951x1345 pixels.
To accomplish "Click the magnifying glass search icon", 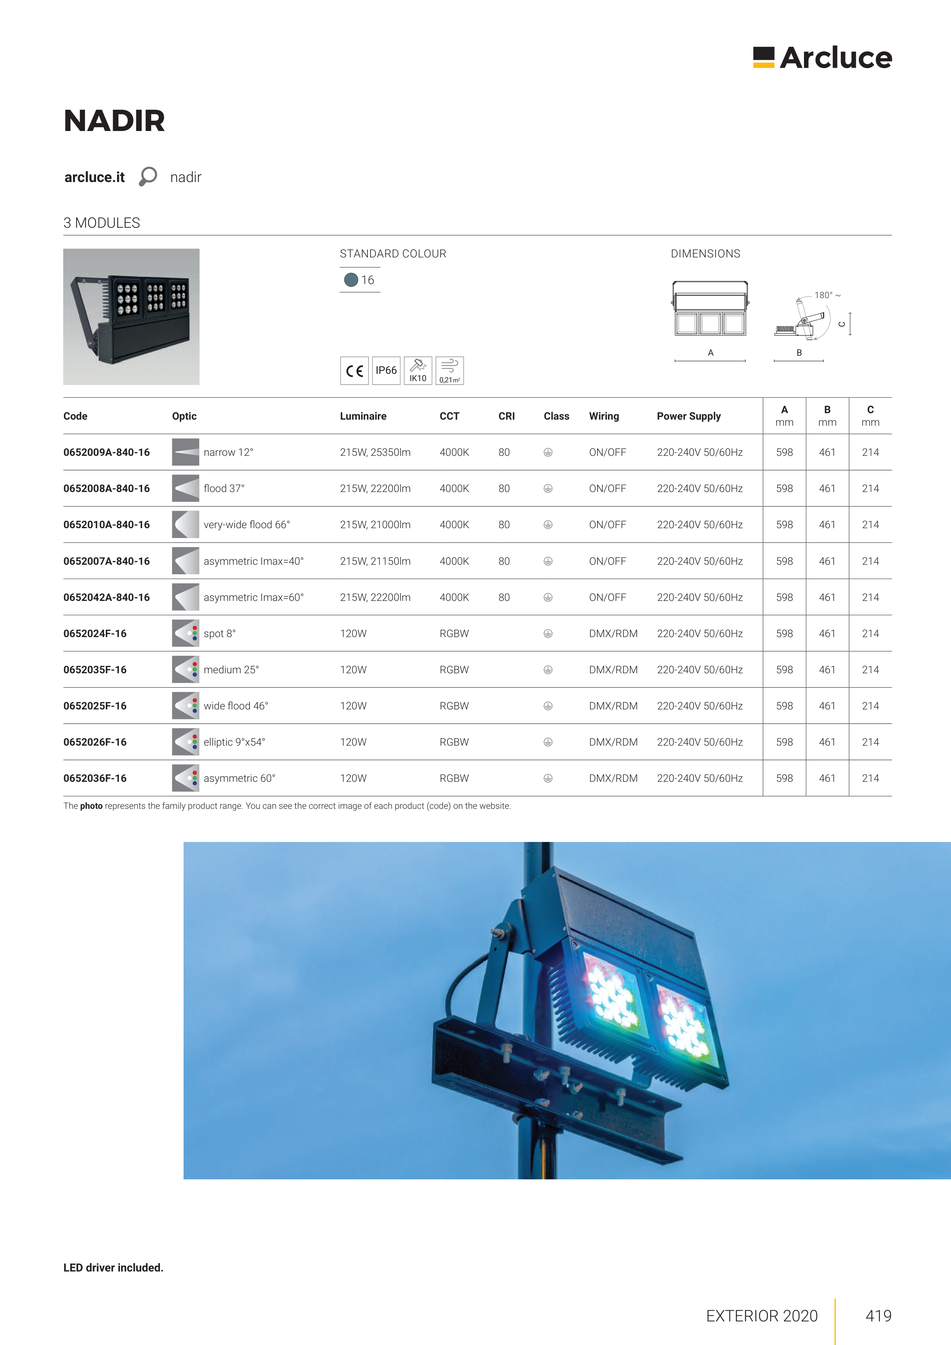I will (148, 176).
